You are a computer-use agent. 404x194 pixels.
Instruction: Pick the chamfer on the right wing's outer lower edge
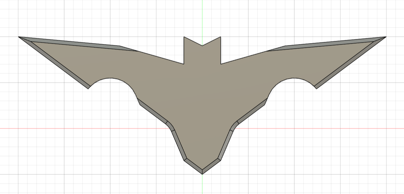tap(349, 64)
